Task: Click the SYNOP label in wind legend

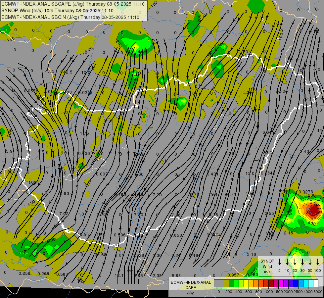Action: pos(267,261)
